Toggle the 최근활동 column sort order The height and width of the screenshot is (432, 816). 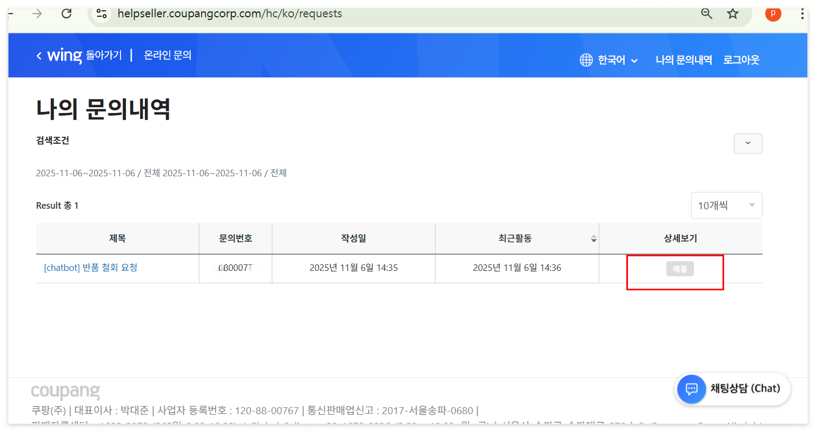coord(594,238)
